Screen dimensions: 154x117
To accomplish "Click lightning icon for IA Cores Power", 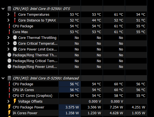I will coord(9,113).
